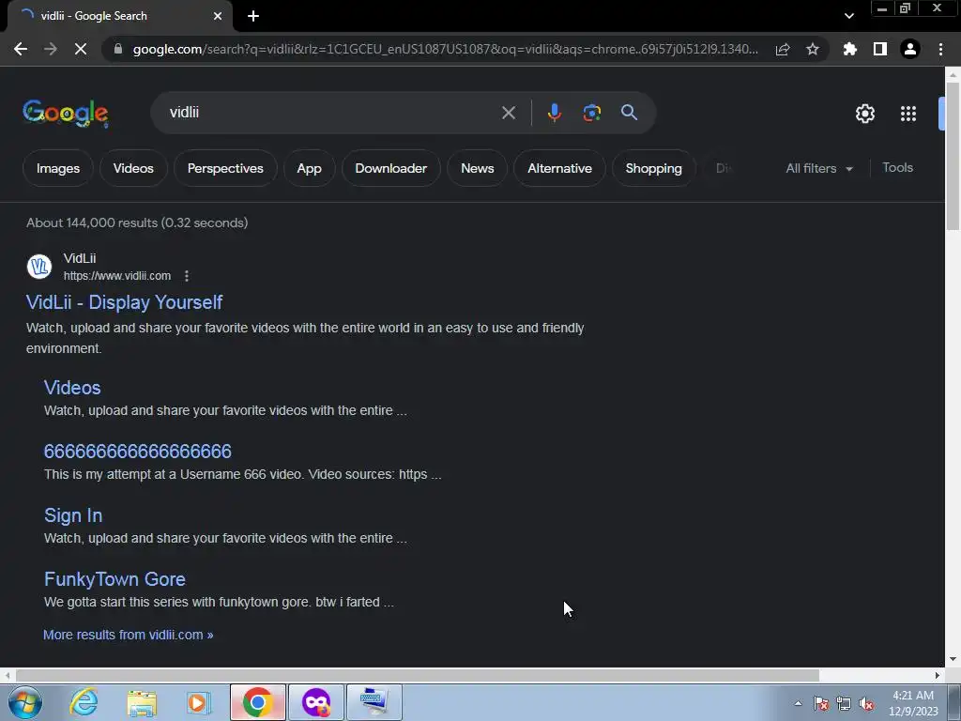
Task: Open the new tab plus button
Action: [x=253, y=16]
